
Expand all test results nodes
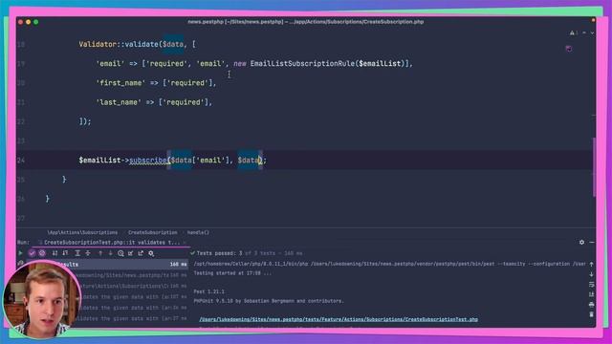click(x=77, y=253)
